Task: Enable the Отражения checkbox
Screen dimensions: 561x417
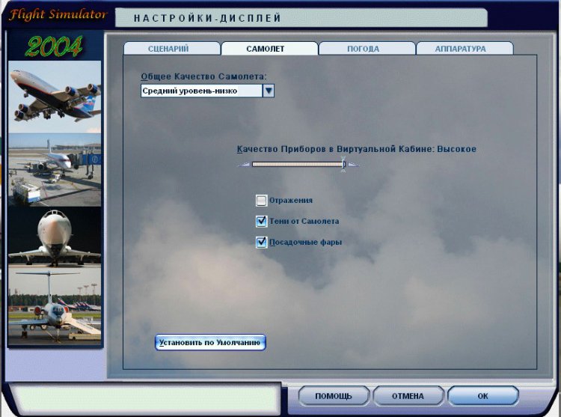Action: (x=261, y=201)
